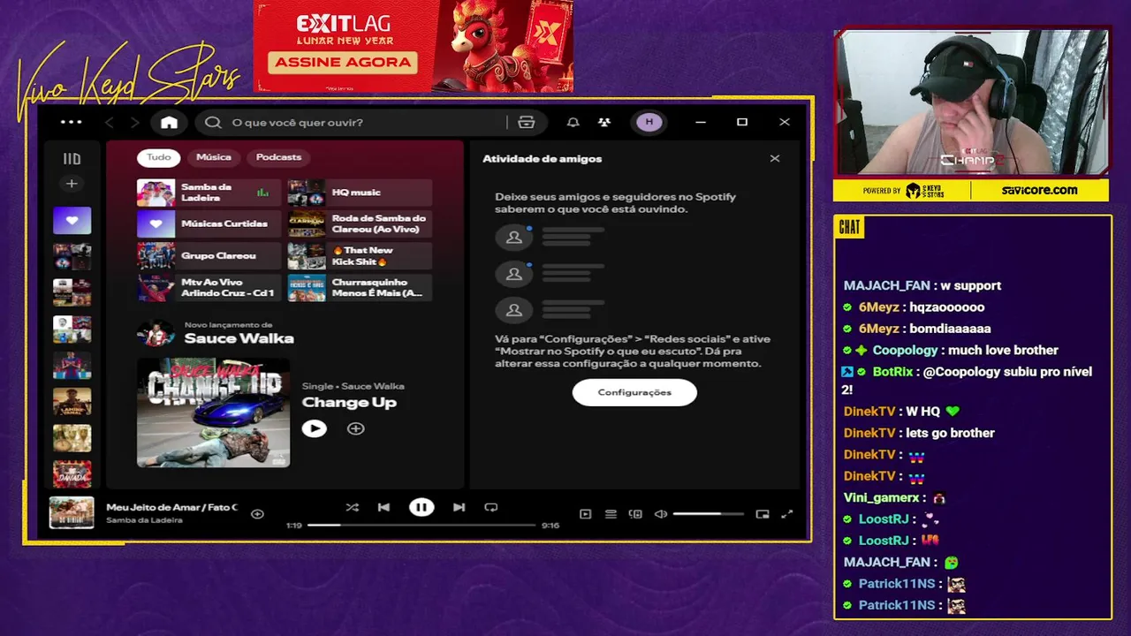The image size is (1131, 636).
Task: Pause the current song
Action: click(x=421, y=507)
